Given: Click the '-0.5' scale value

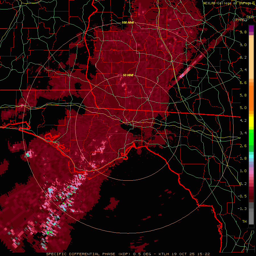Looking at the screenshot, I should click(242, 196).
